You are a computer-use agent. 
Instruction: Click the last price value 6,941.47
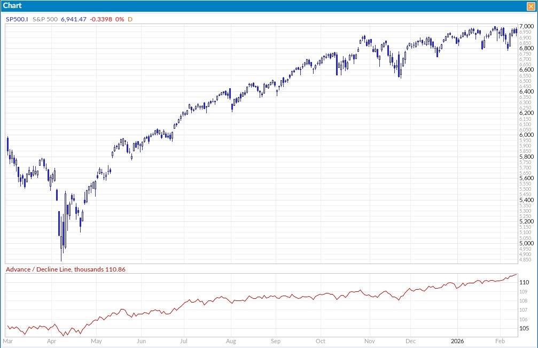[x=73, y=19]
